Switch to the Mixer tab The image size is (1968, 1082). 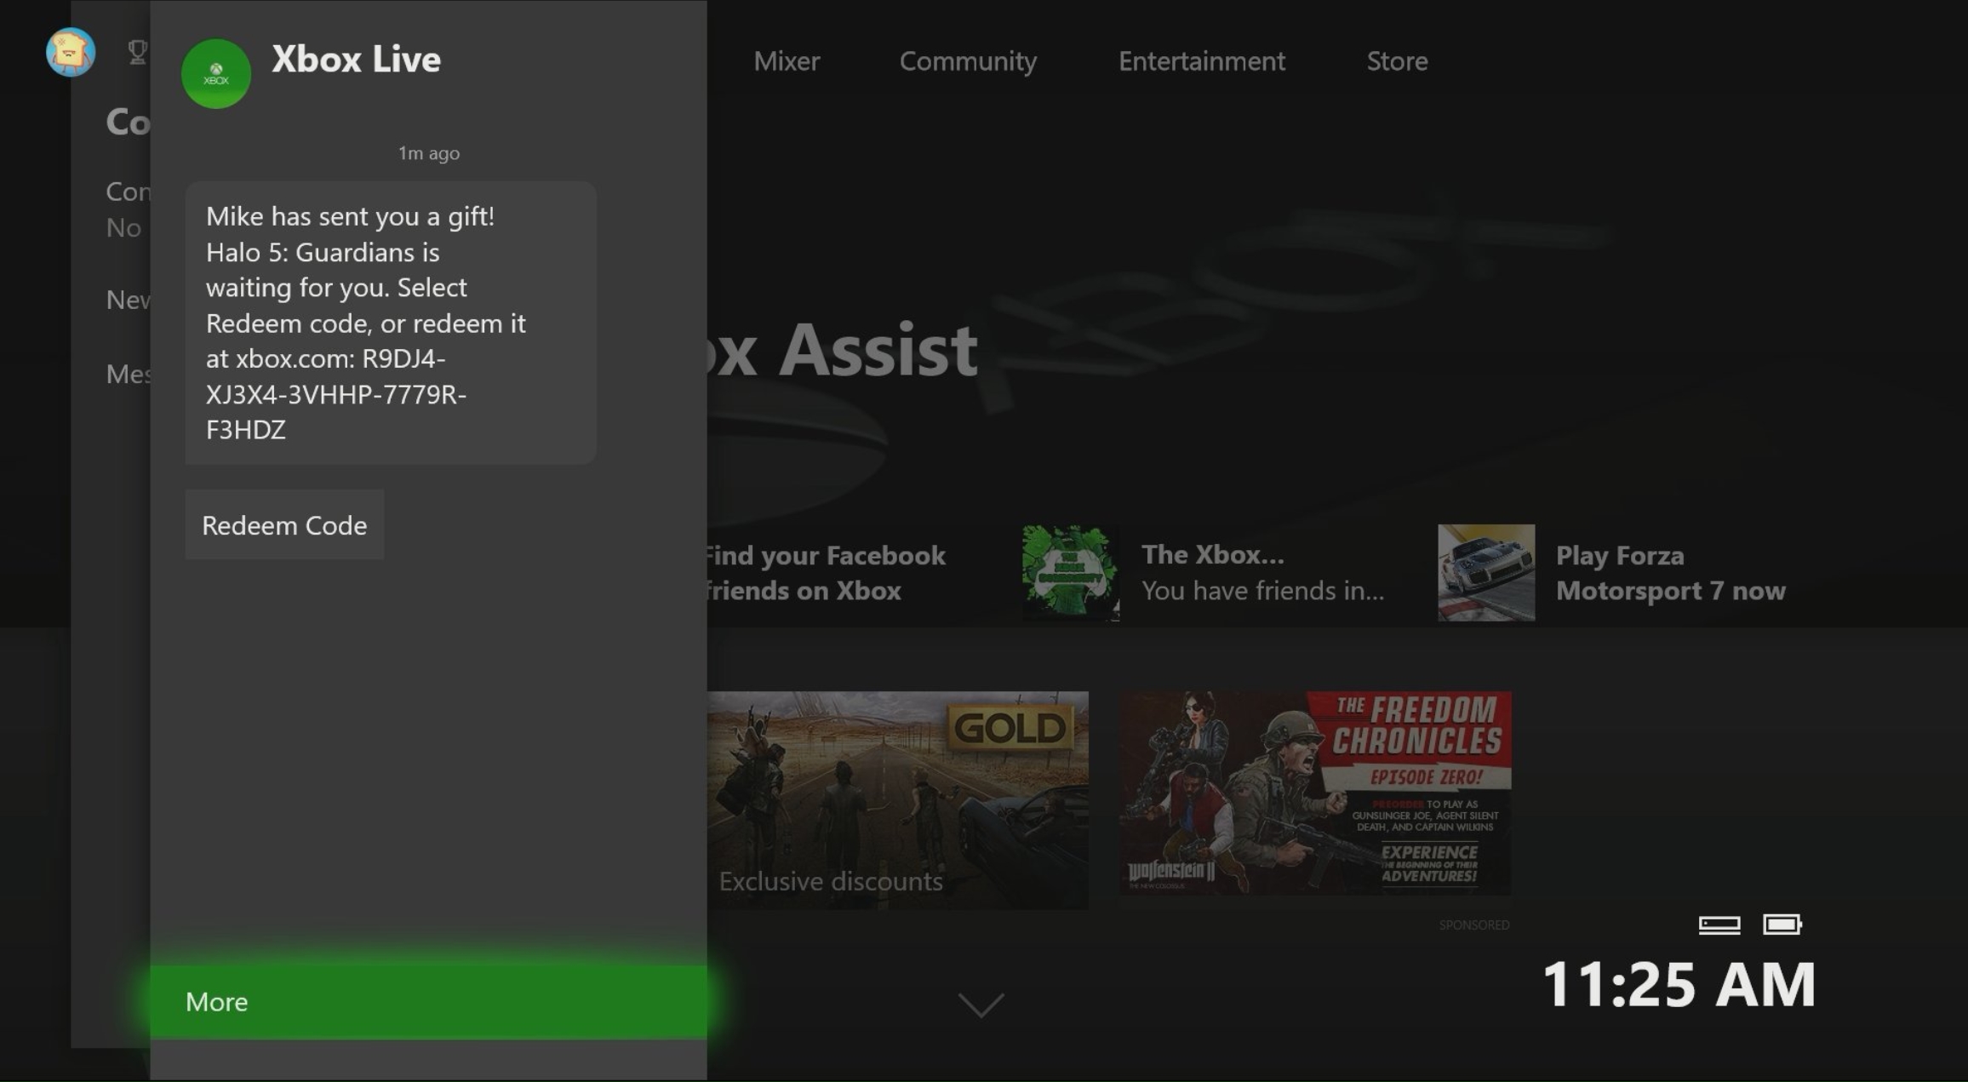[787, 60]
